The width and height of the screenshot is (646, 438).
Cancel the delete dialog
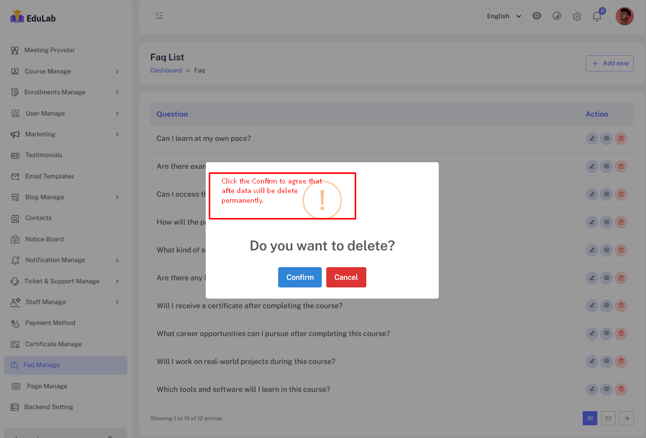(x=346, y=277)
